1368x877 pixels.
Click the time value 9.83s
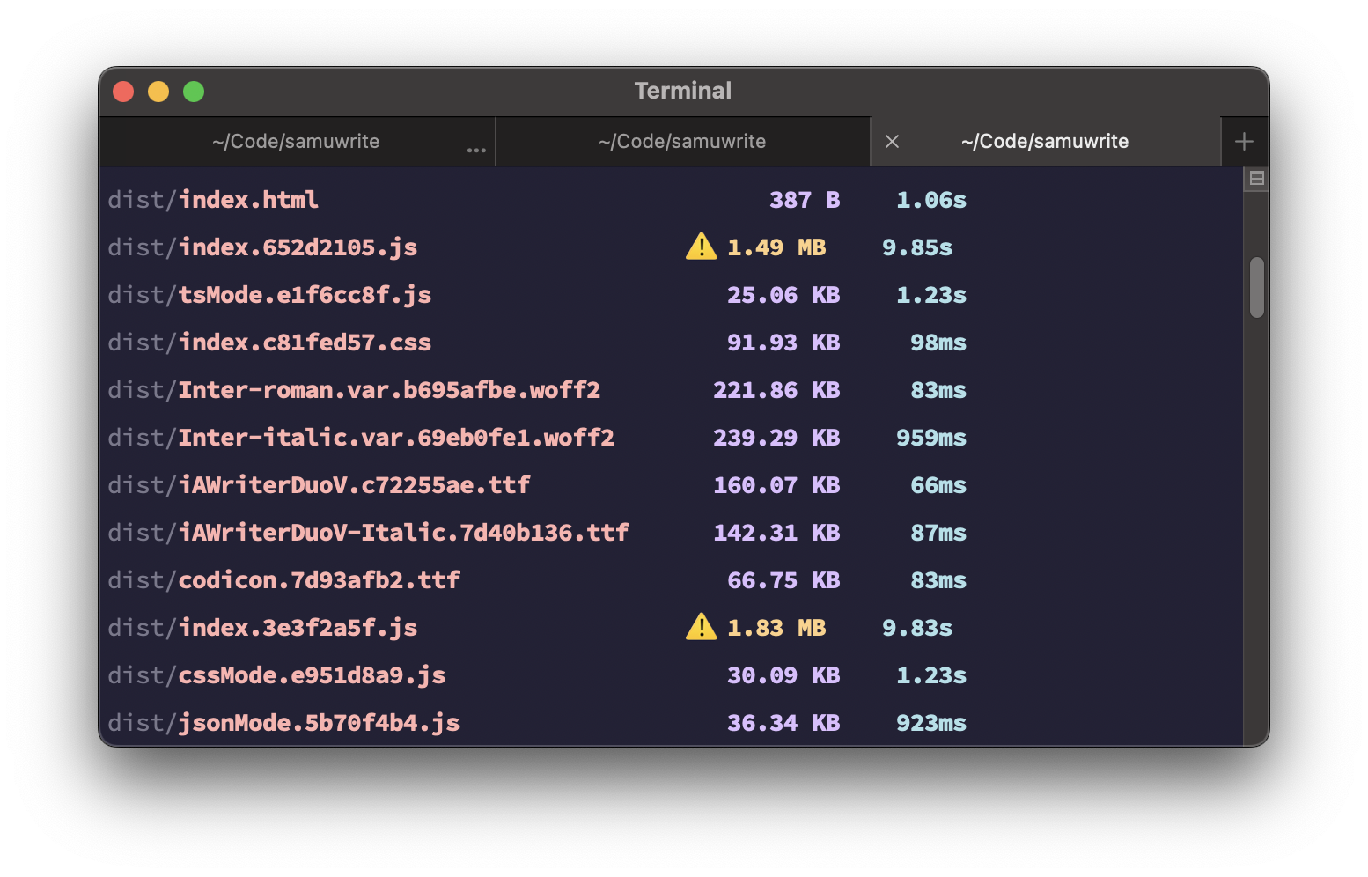tap(917, 628)
